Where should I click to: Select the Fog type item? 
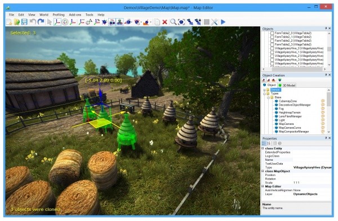(x=281, y=109)
